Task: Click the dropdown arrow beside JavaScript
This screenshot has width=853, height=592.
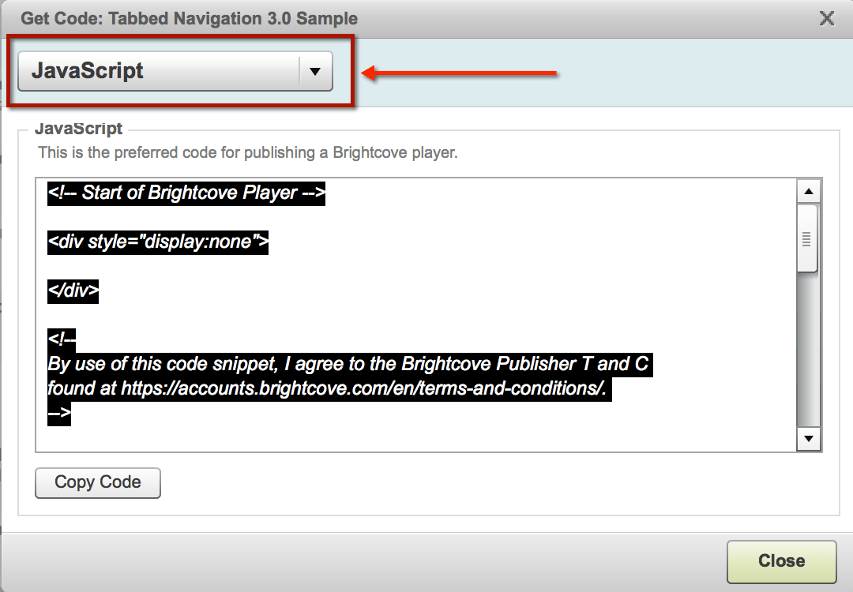Action: [x=315, y=71]
